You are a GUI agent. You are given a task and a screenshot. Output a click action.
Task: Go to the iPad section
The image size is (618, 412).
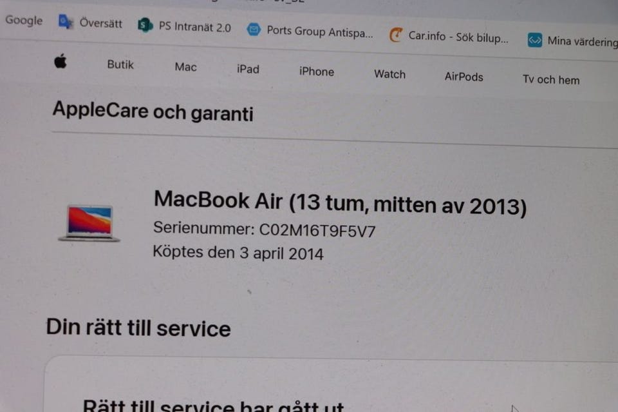(248, 69)
